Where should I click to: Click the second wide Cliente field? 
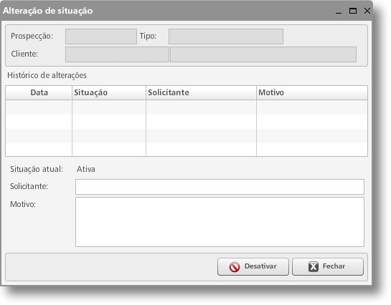[x=263, y=54]
